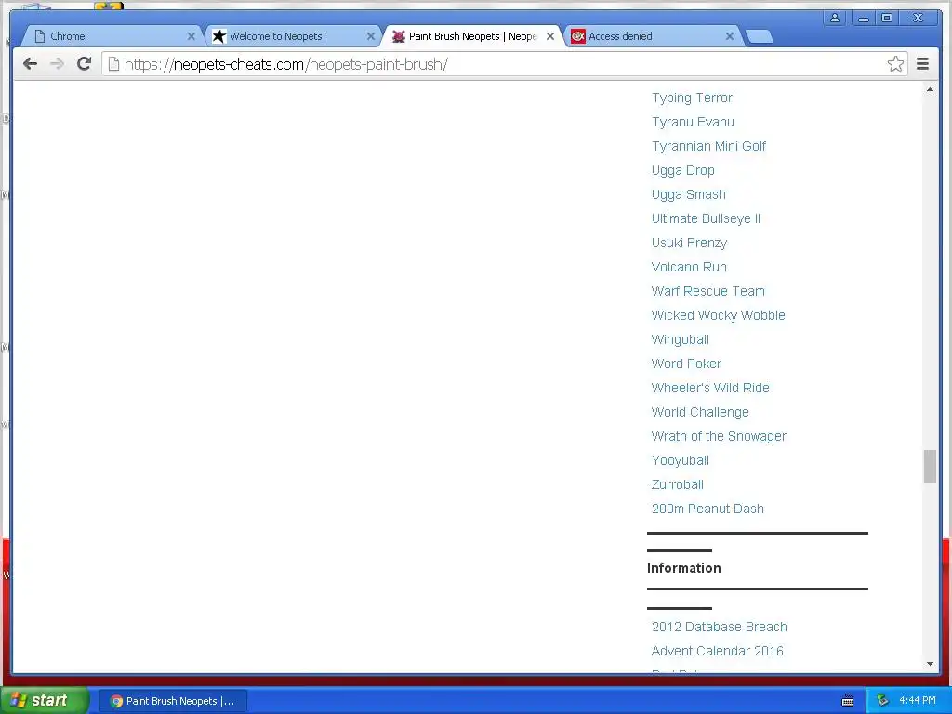Open the Wheeler's Wild Ride link
Viewport: 952px width, 714px height.
(710, 388)
